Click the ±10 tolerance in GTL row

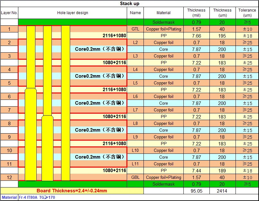[247, 29]
